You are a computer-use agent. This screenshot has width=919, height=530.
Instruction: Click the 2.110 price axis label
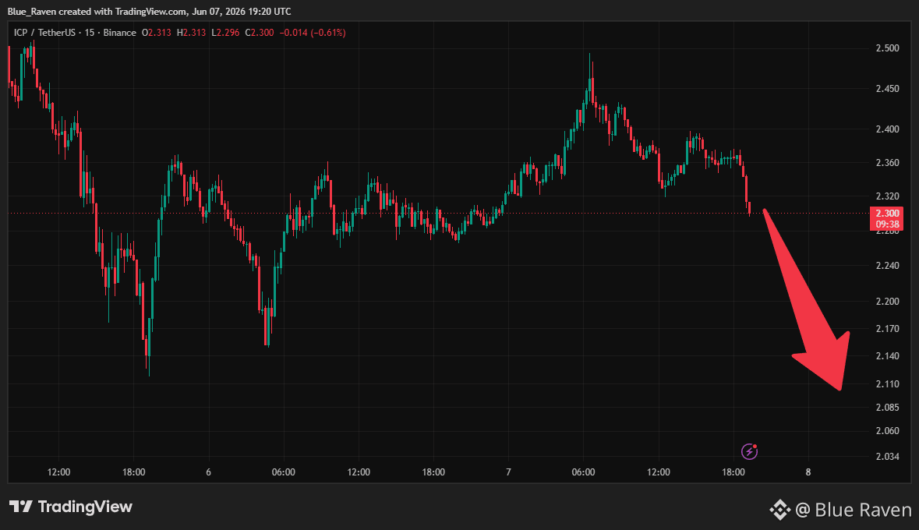click(887, 384)
